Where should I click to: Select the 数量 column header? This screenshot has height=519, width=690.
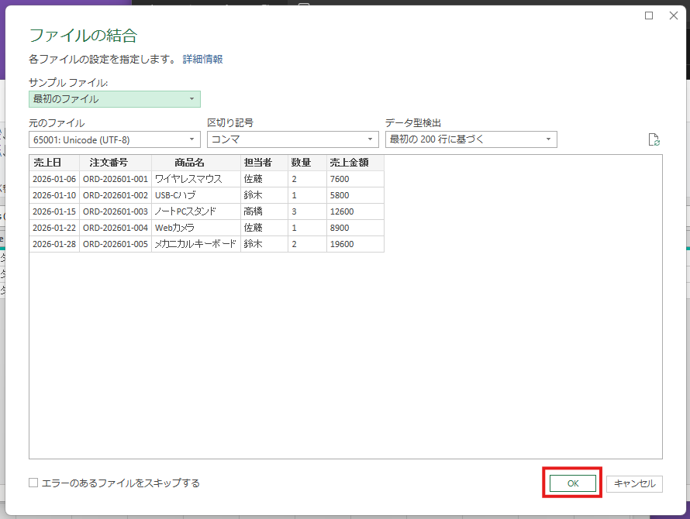tap(307, 163)
